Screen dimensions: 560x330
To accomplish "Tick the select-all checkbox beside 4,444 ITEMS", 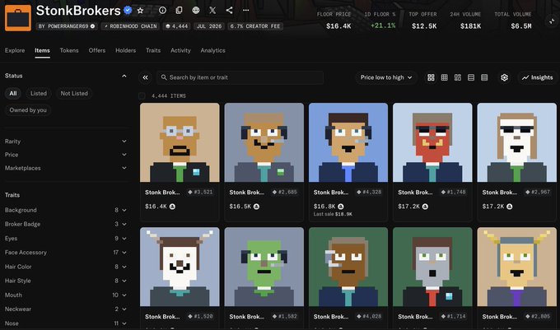I will click(x=142, y=96).
